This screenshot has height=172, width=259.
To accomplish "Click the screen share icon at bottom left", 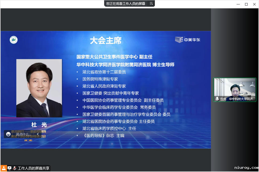I will [9, 168].
